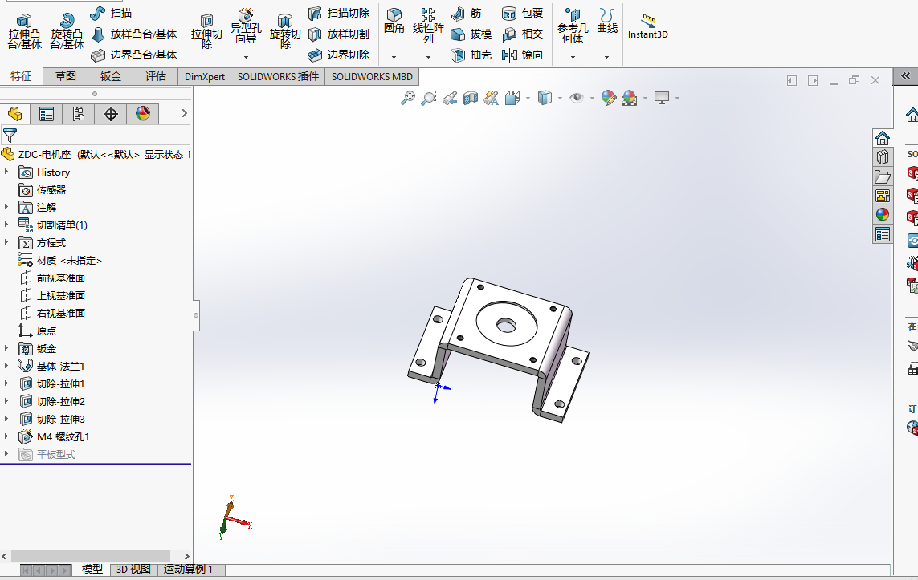Select the 边界切除 boundary cut tool
The height and width of the screenshot is (580, 918).
click(339, 55)
